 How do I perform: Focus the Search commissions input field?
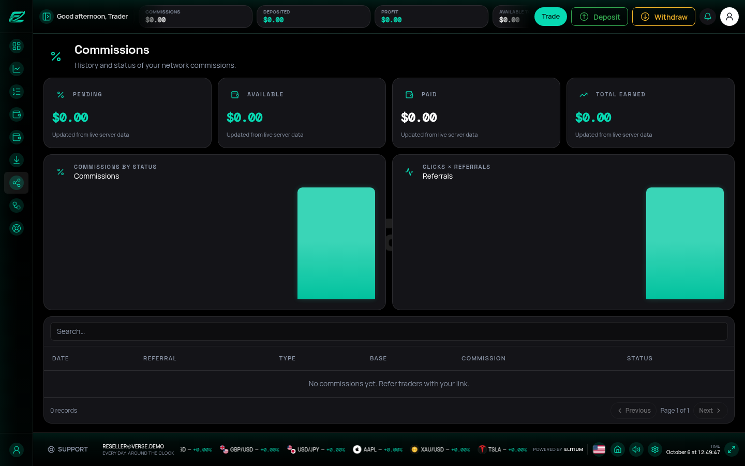(389, 331)
